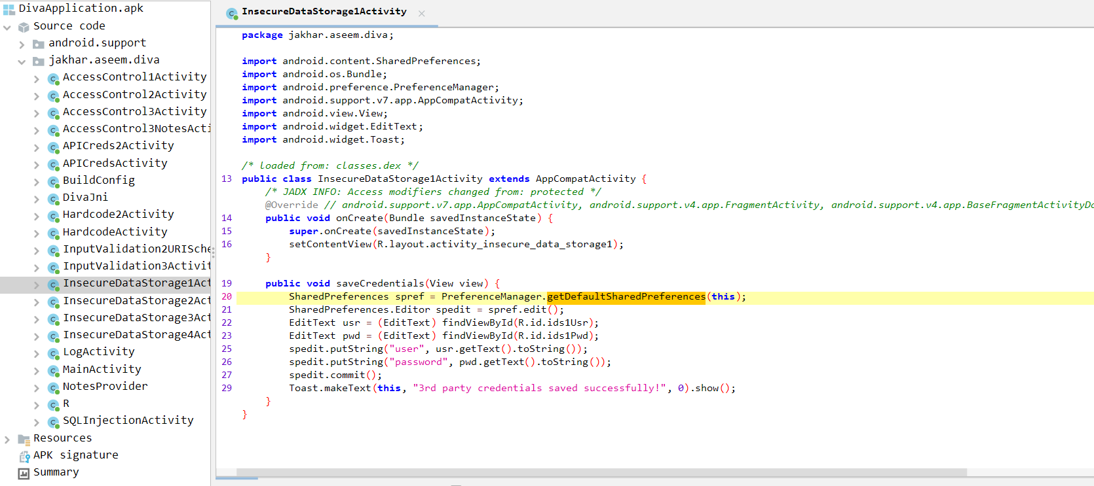Close the InsecureDataStorage1Activity tab
The image size is (1094, 486).
pos(422,13)
